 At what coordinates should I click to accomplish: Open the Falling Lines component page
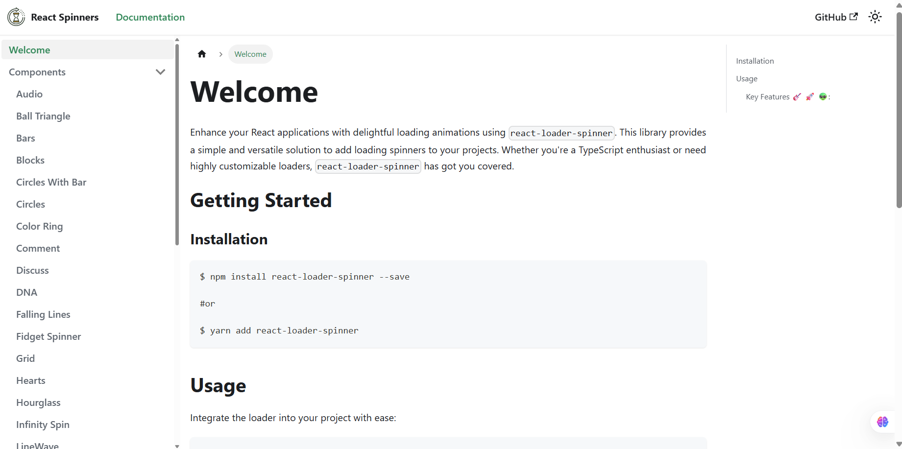(x=43, y=314)
